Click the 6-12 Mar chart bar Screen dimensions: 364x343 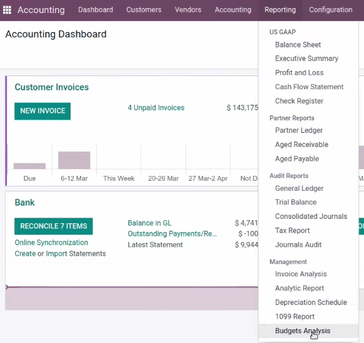(74, 160)
